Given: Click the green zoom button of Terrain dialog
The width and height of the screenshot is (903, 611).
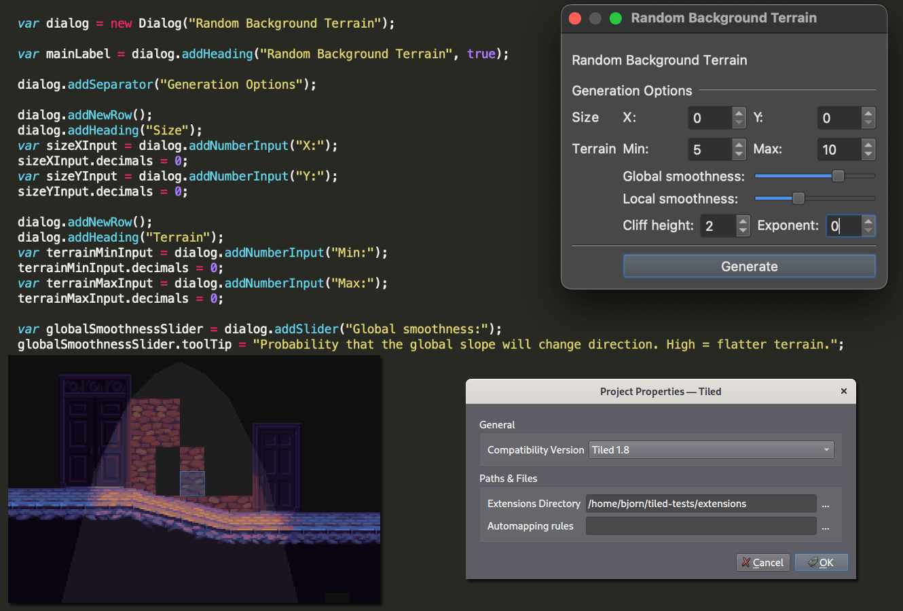Looking at the screenshot, I should pyautogui.click(x=616, y=18).
